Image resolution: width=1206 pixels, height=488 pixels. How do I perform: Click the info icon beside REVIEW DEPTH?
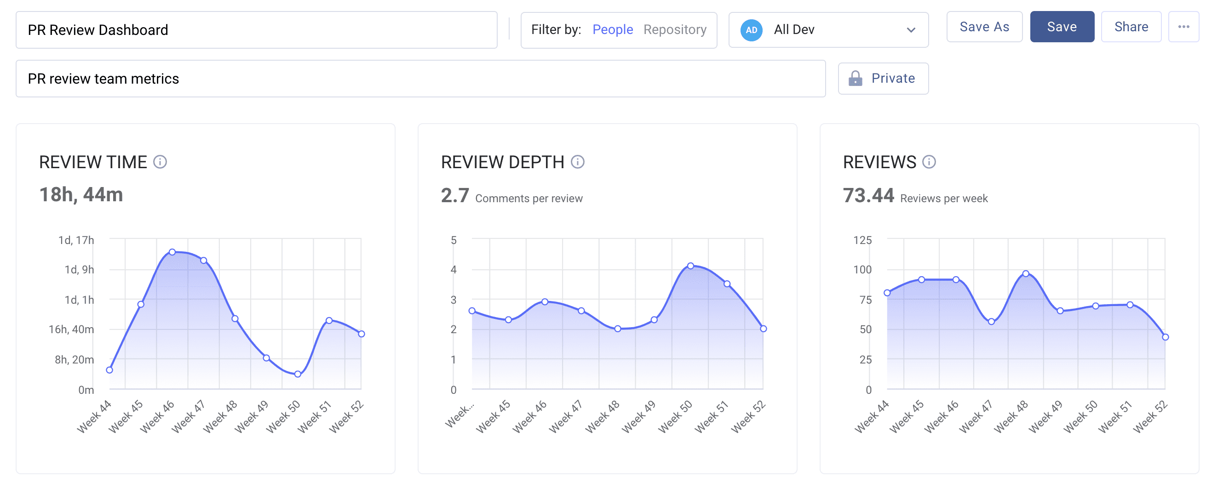pyautogui.click(x=577, y=162)
